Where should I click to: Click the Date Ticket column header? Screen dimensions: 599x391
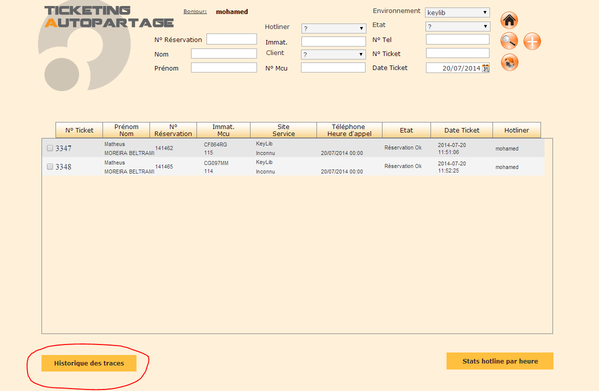tap(461, 130)
